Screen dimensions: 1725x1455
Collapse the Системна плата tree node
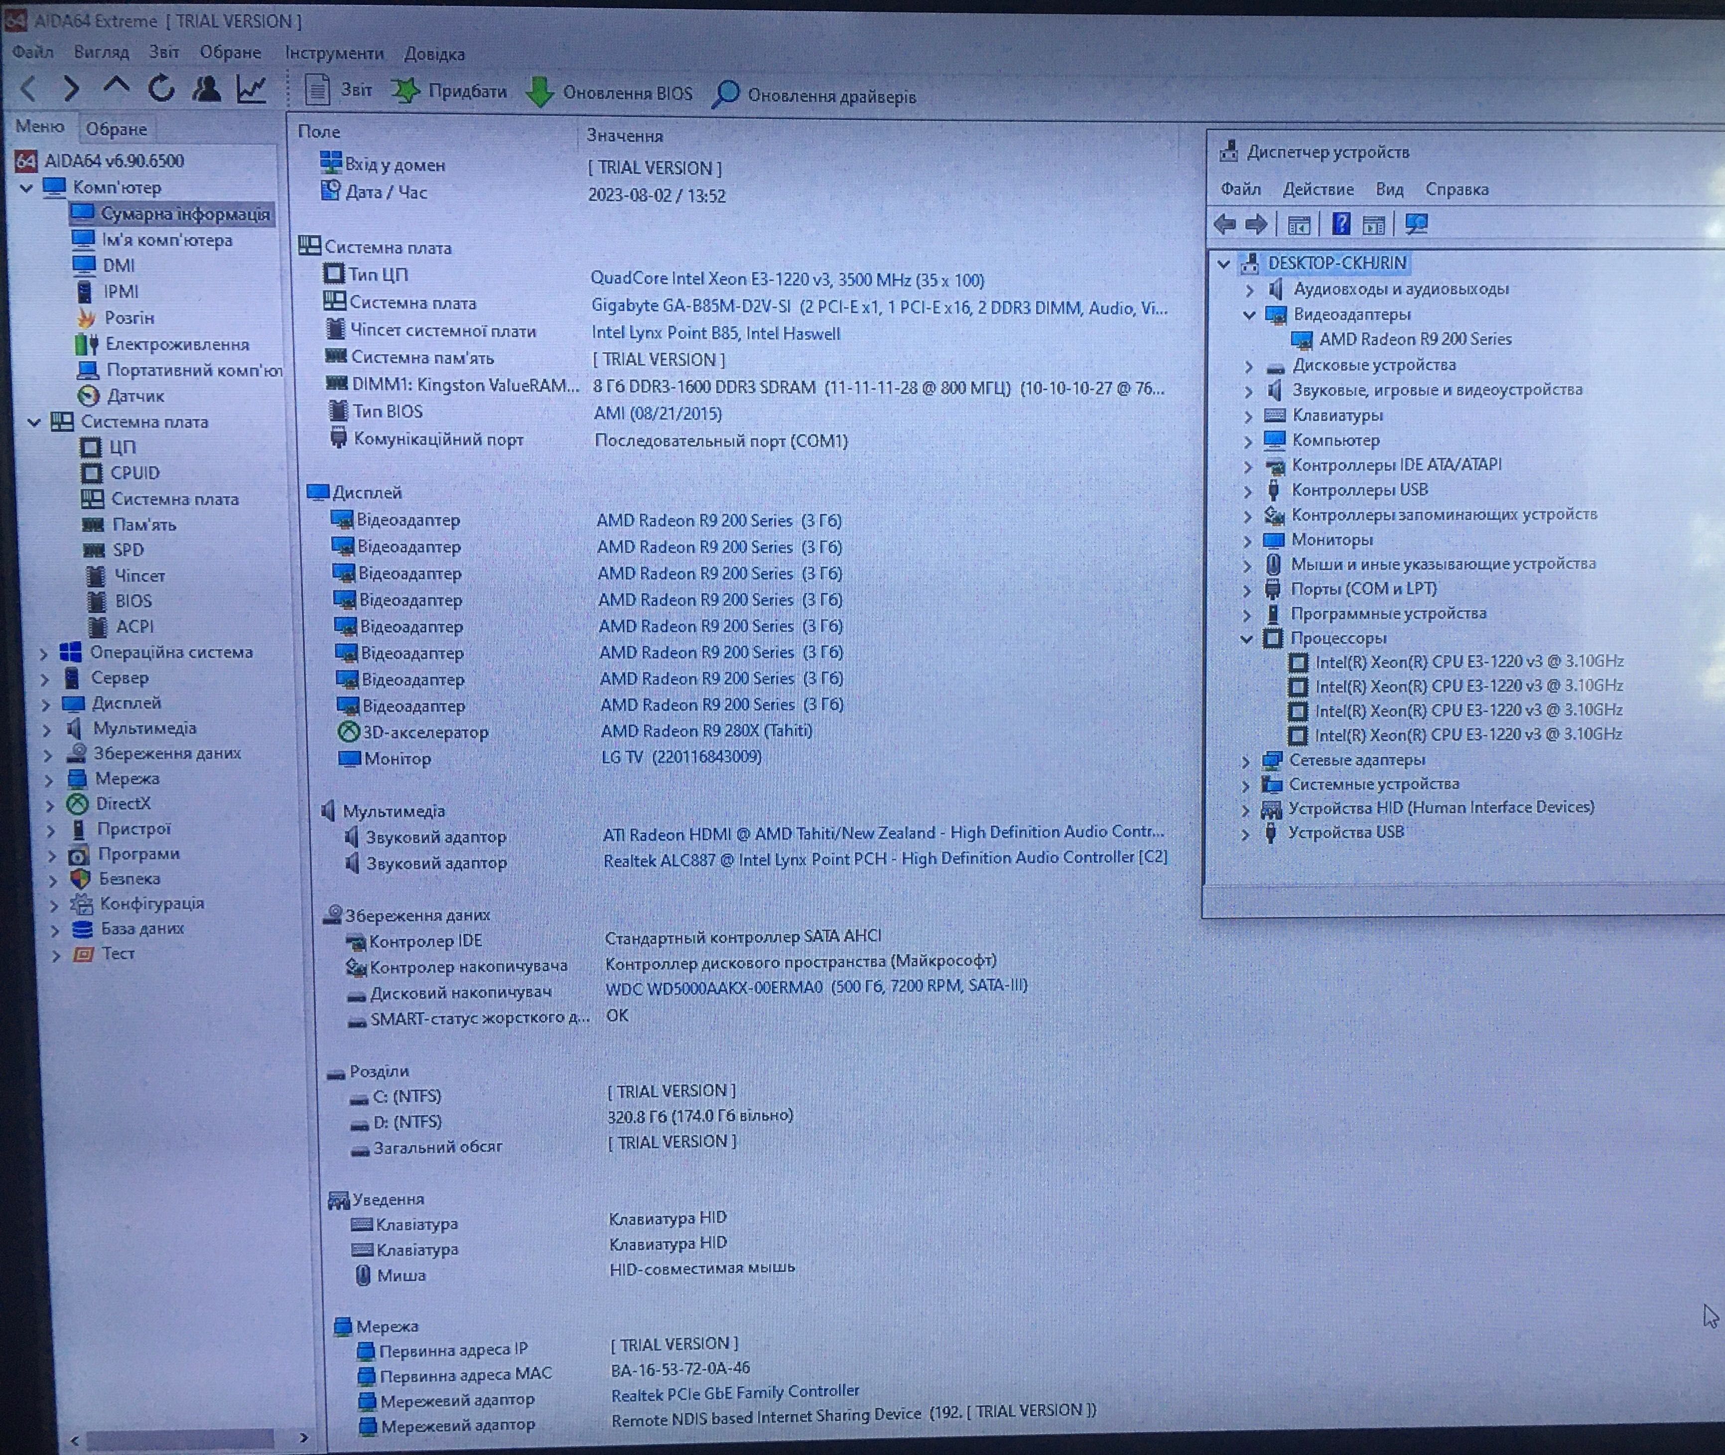coord(34,423)
